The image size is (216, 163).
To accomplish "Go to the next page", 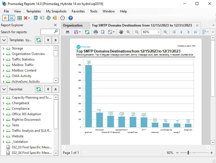I will point(188,32).
